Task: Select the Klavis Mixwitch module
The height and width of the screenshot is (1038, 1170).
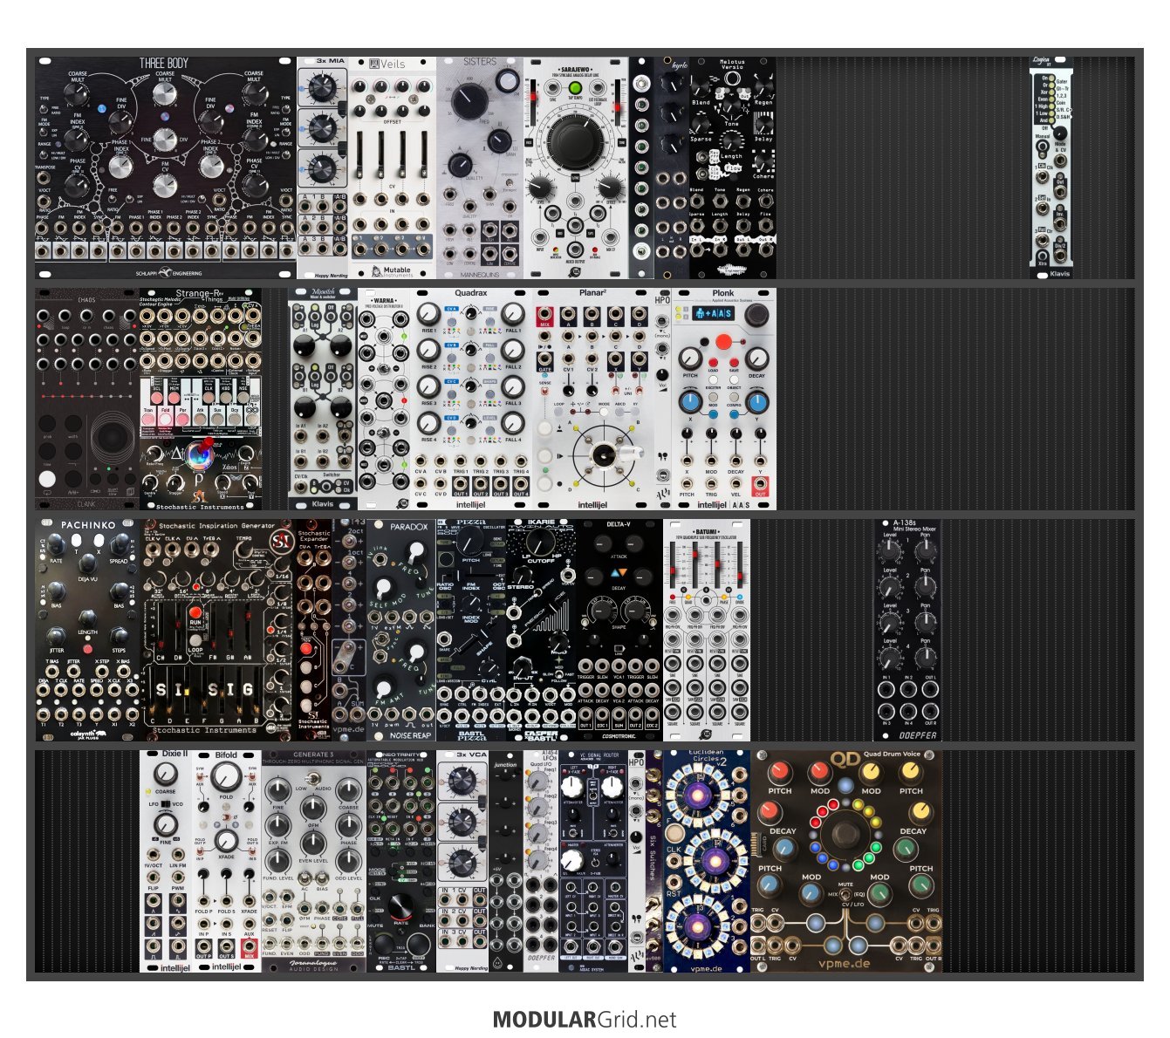Action: click(x=323, y=399)
